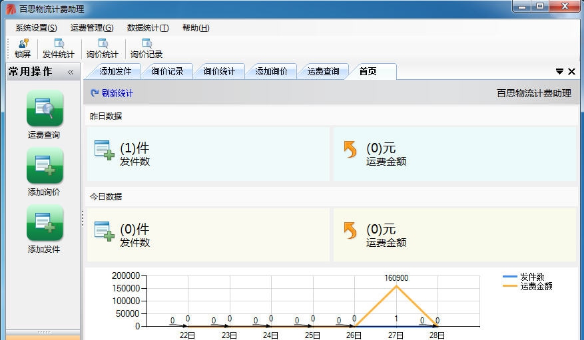Screen dimensions: 584x340
Task: Collapse the 常用操作 sidebar panel
Action: click(x=71, y=72)
